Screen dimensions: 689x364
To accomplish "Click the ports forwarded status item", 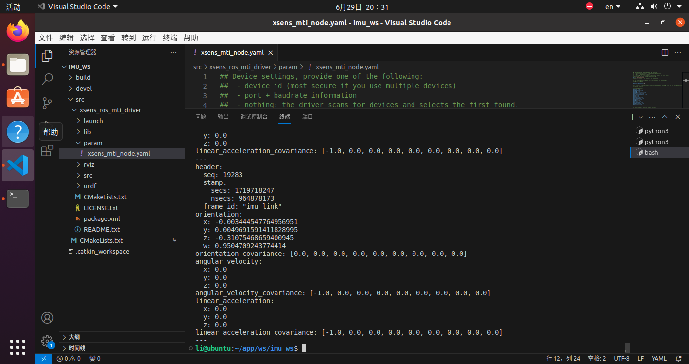I will tap(94, 359).
